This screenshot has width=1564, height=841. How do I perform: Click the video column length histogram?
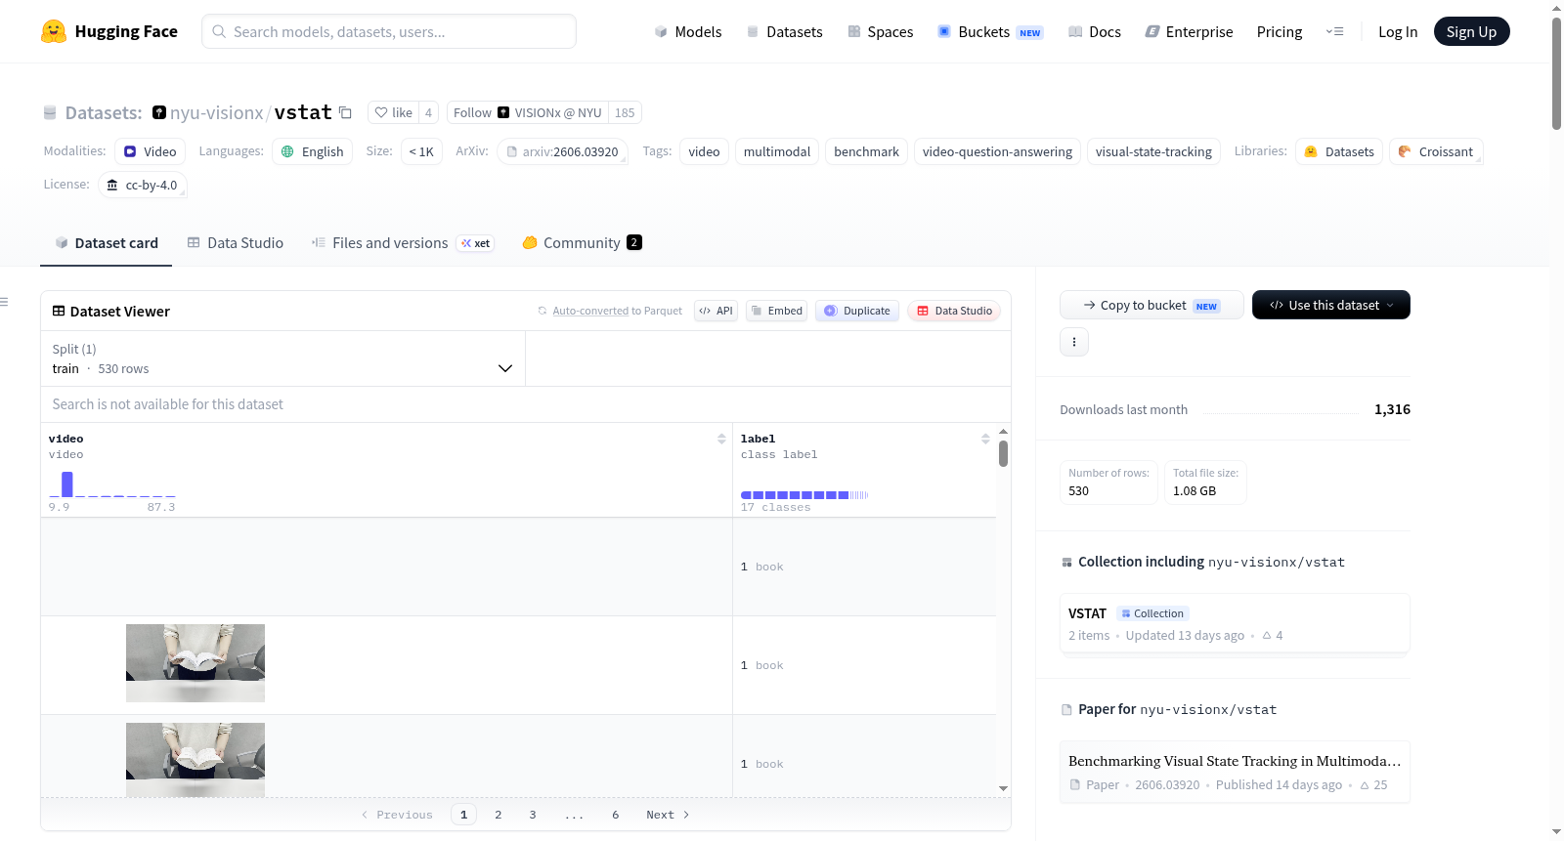click(112, 484)
